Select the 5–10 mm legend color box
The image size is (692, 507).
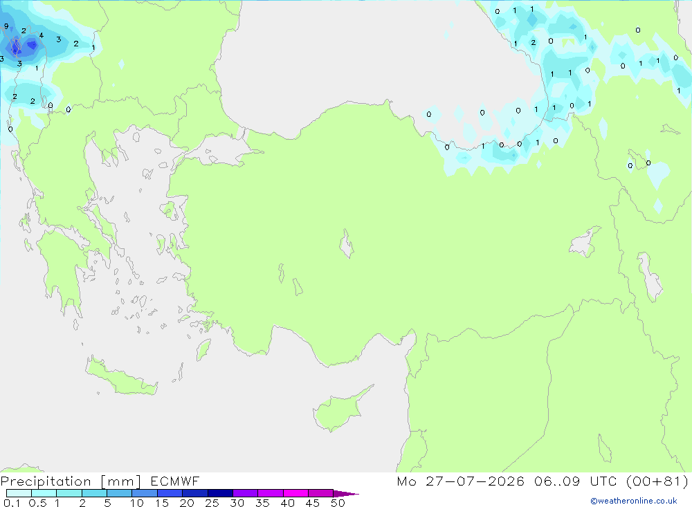tap(120, 493)
